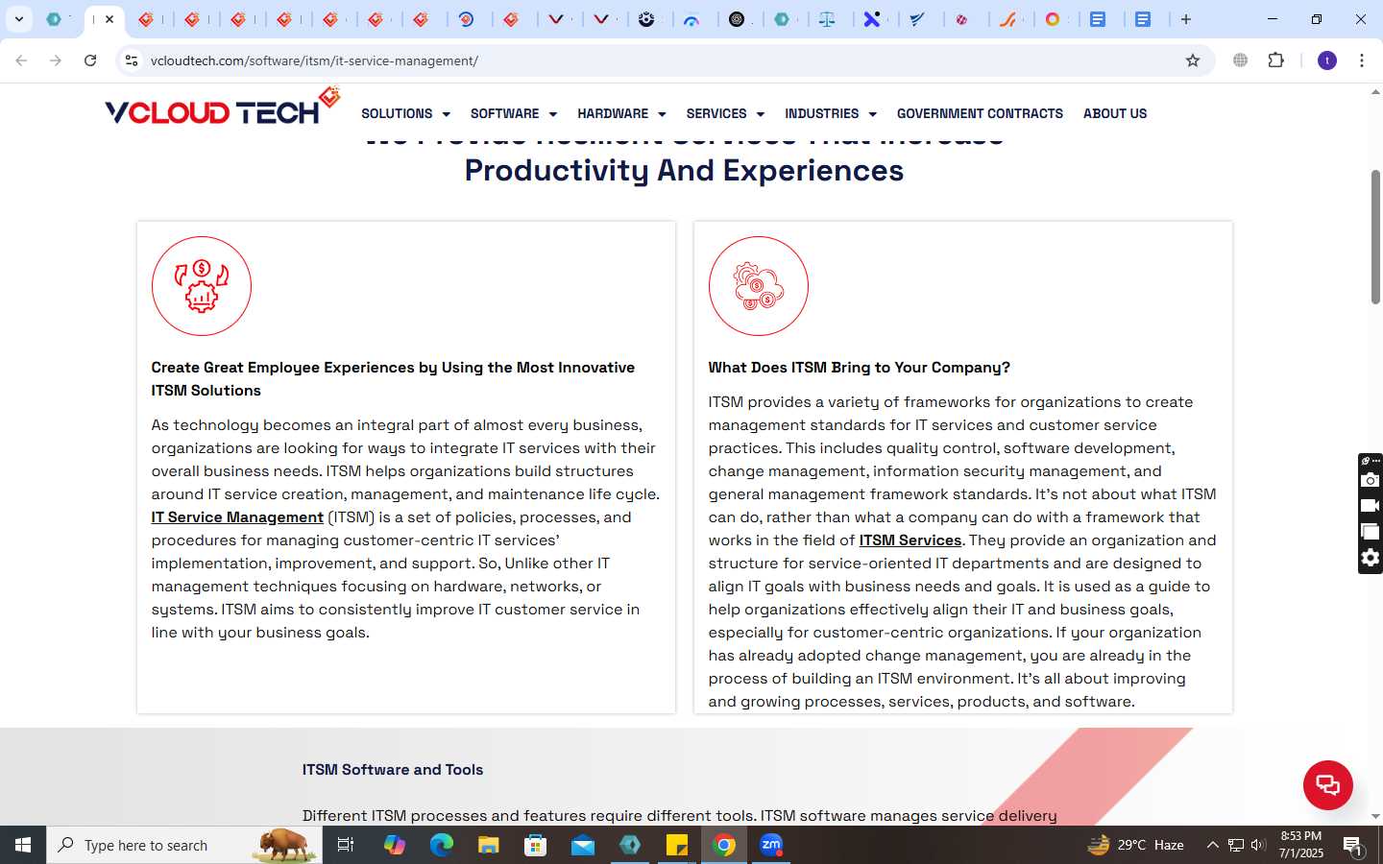Viewport: 1383px width, 864px height.
Task: Click the video record icon in side widget
Action: (x=1371, y=506)
